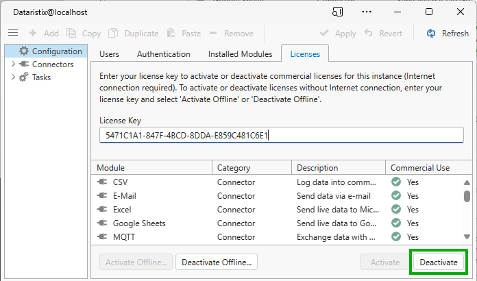Sort by the Module column header
Screen dimensions: 477x281
point(151,167)
